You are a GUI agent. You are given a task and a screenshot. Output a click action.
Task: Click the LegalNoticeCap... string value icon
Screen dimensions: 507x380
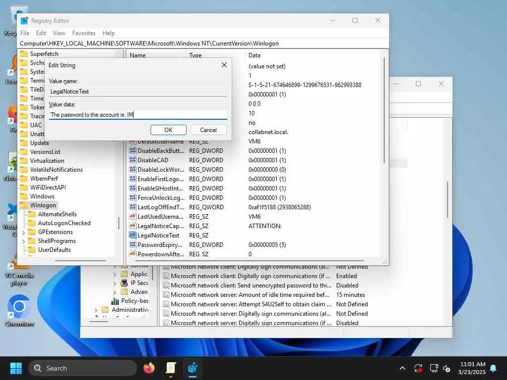pos(132,226)
